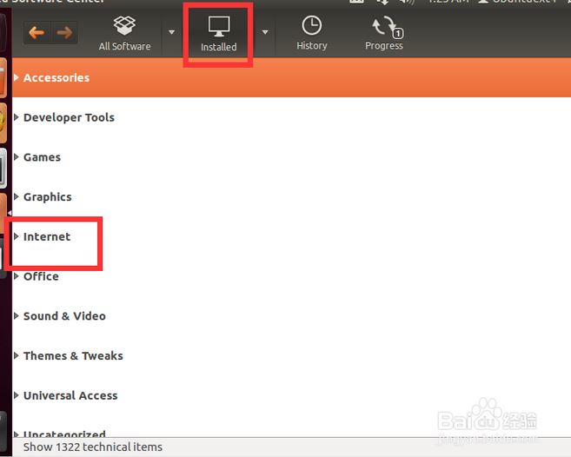The image size is (571, 457).
Task: Expand the Developer Tools category triangle
Action: pyautogui.click(x=17, y=117)
